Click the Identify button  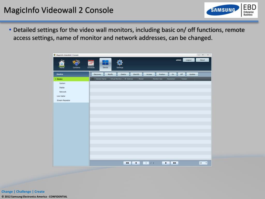click(136, 74)
